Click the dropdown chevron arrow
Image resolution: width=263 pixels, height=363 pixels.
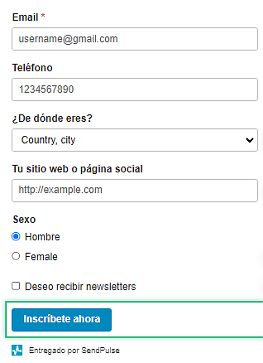pos(249,140)
